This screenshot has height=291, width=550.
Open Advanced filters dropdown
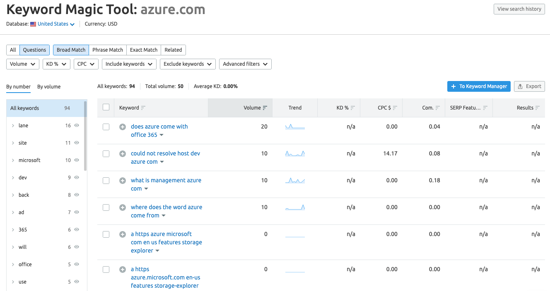pyautogui.click(x=245, y=64)
